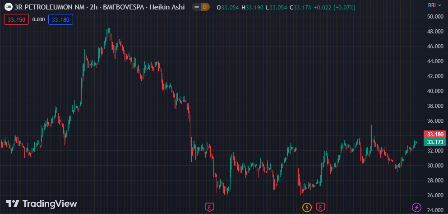The width and height of the screenshot is (448, 214).
Task: Click the BMFBOVESPA exchange label
Action: coord(124,7)
